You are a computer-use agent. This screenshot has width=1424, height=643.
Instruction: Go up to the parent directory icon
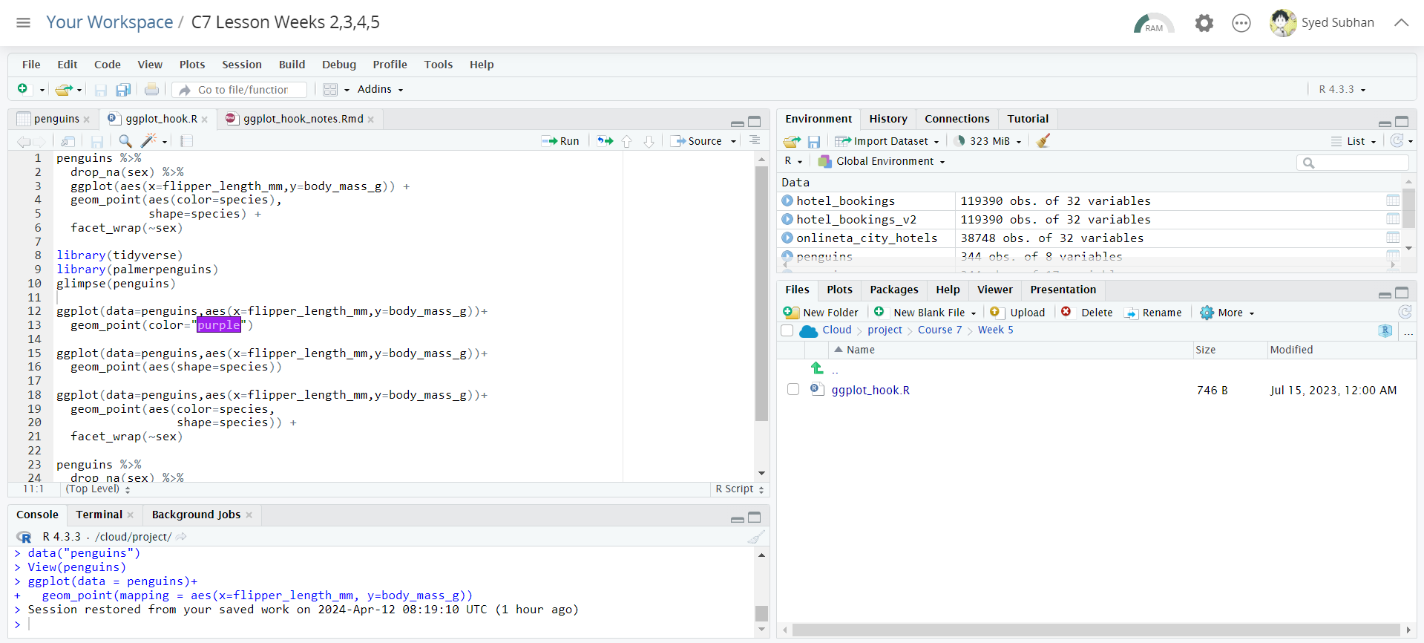(818, 368)
